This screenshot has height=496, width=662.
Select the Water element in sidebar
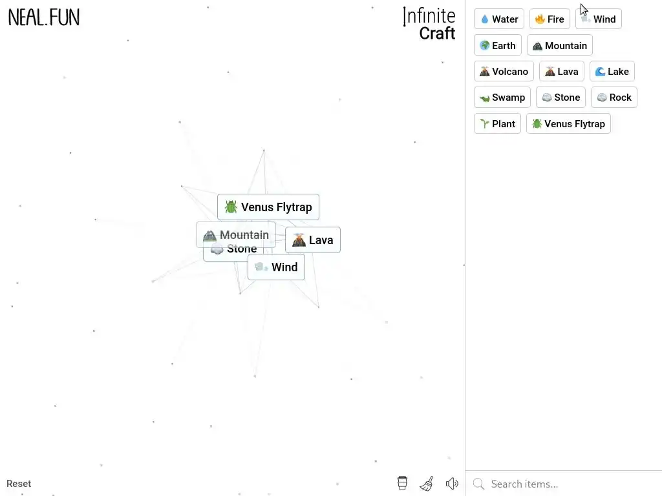(x=499, y=19)
